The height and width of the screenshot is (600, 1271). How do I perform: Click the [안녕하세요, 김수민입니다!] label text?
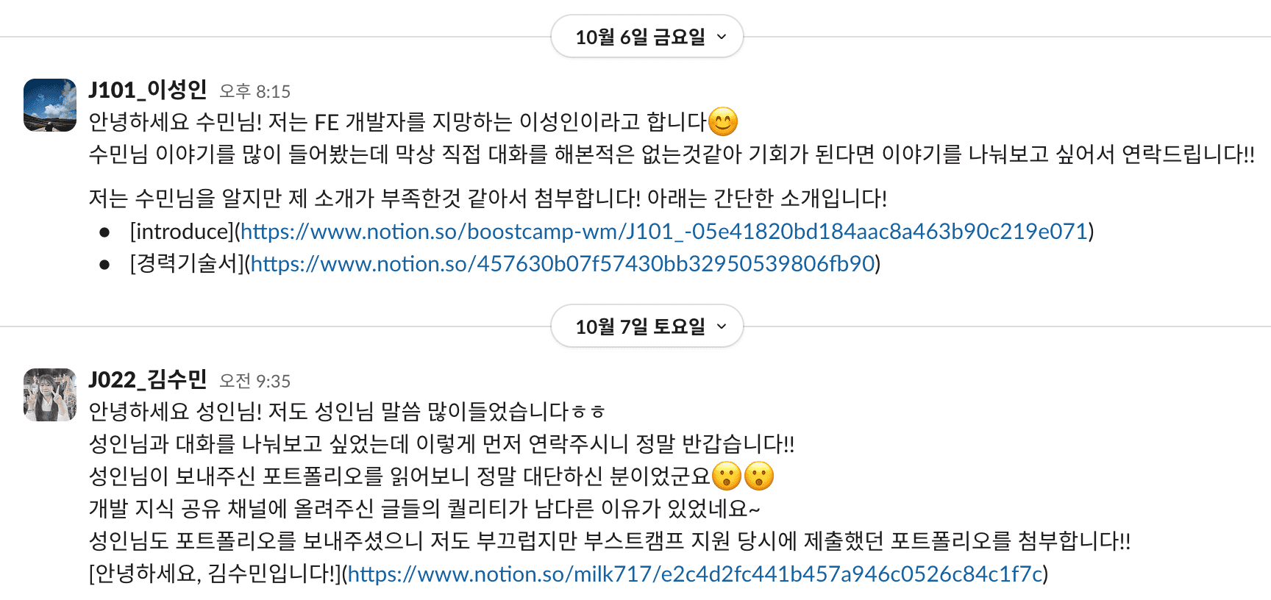216,574
